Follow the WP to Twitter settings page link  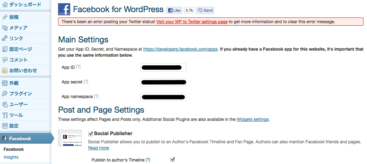tap(192, 22)
